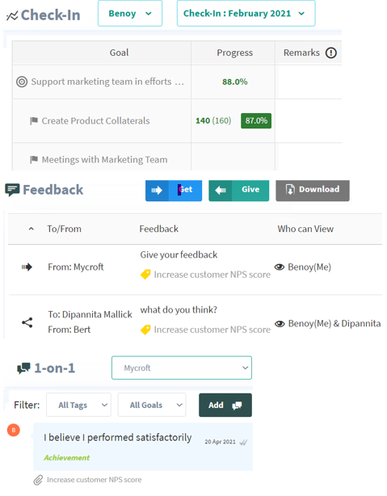This screenshot has width=387, height=496.
Task: Open the Check-In : February 2021 dropdown
Action: 246,13
